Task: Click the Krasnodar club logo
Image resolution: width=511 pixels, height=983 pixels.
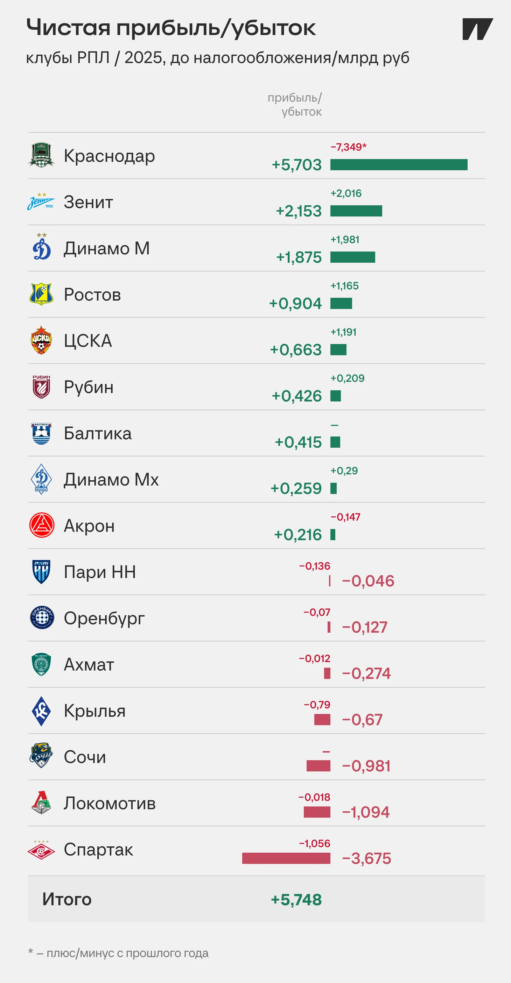Action: pos(41,155)
